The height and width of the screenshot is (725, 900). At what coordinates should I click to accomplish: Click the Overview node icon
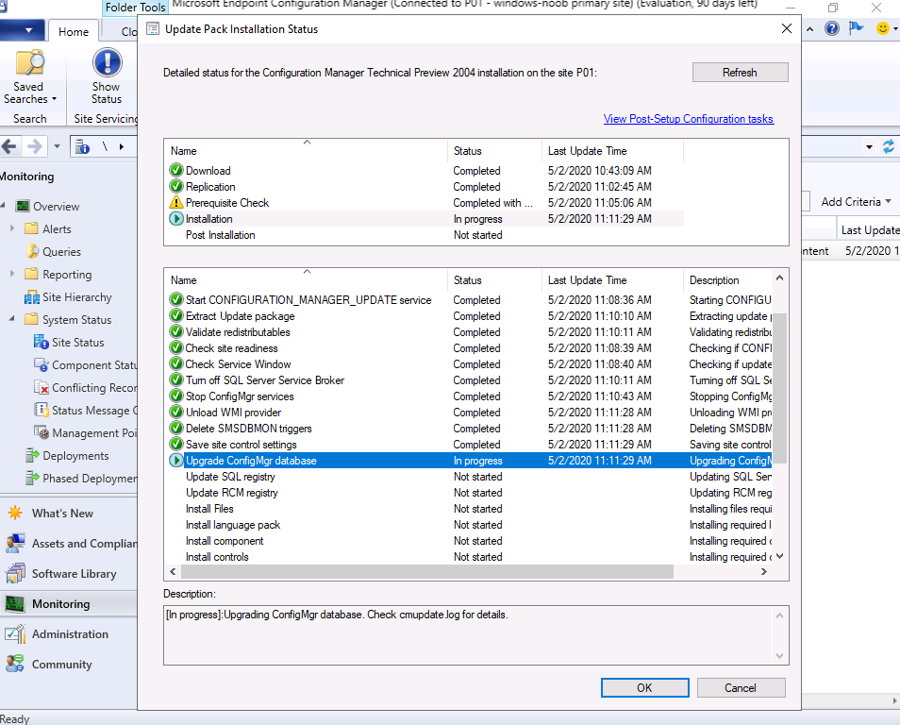click(x=23, y=206)
